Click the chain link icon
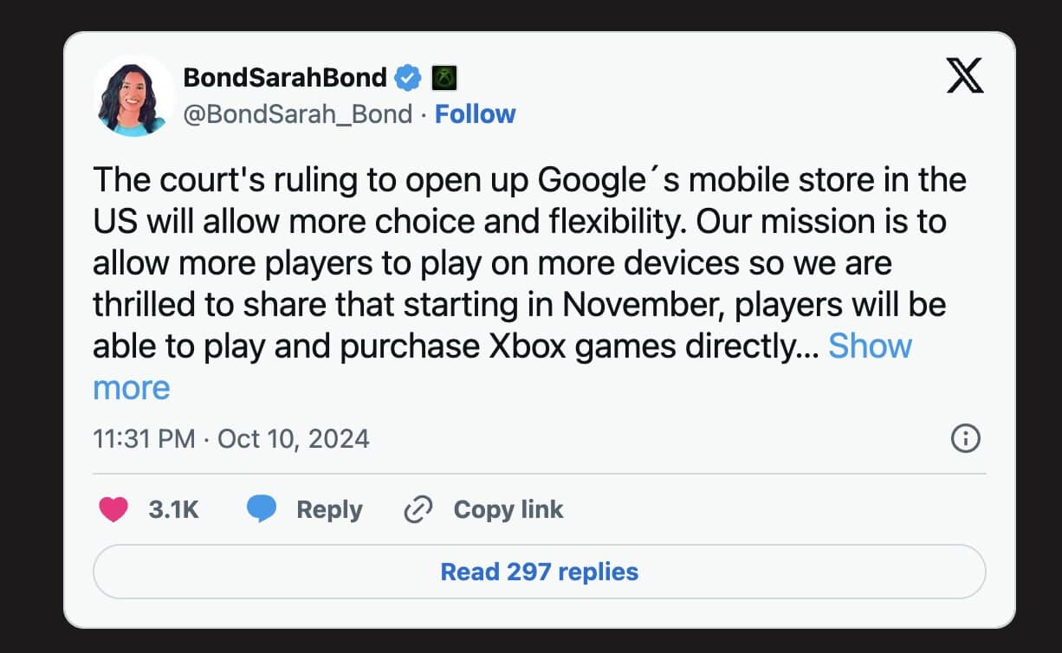 point(418,510)
